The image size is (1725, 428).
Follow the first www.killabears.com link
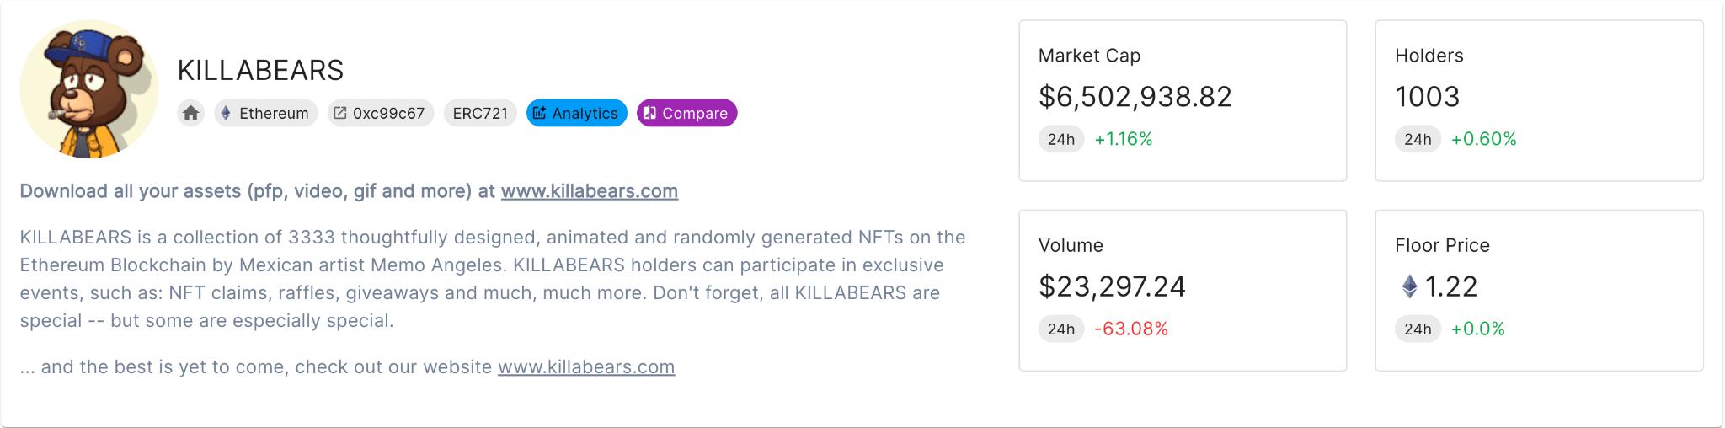[x=590, y=191]
